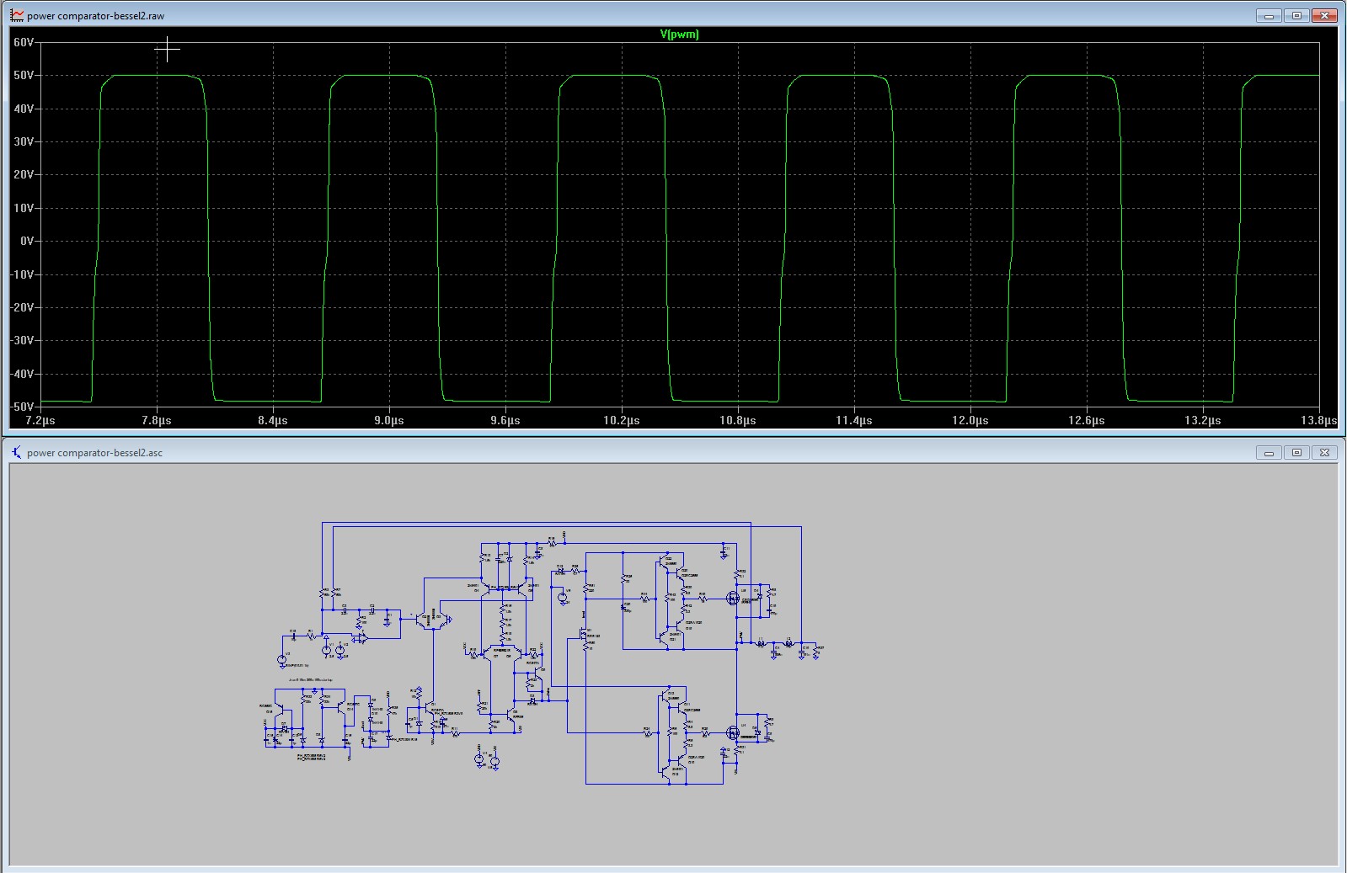Click the 50V vertical axis label

click(x=24, y=75)
